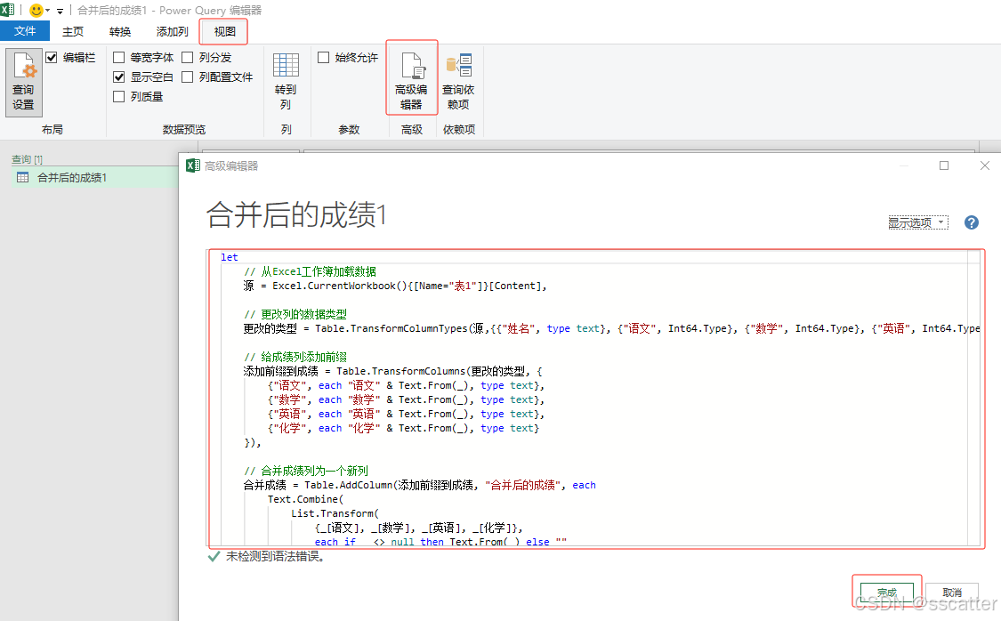The width and height of the screenshot is (1001, 621).
Task: Open the feedback smiley dropdown arrow
Action: coord(48,11)
